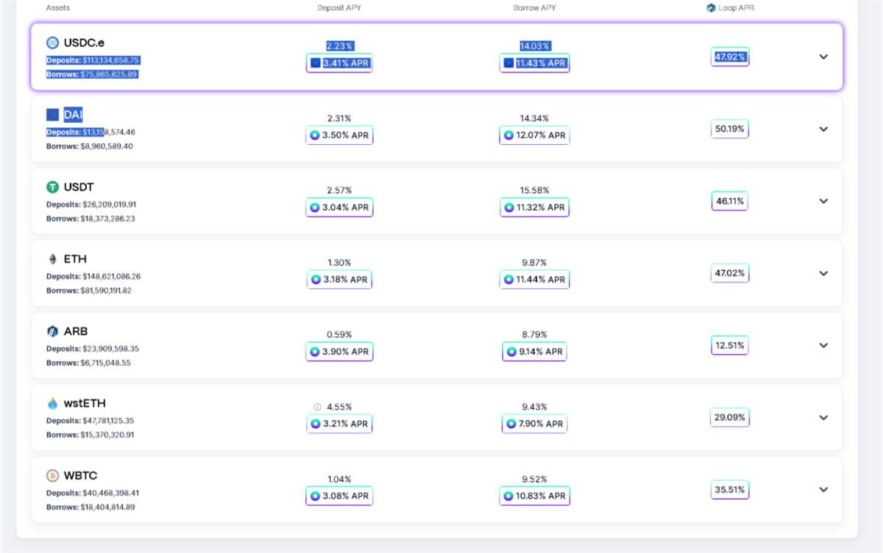Click the ARB 3.90% APR deposit badge
883x553 pixels.
pos(339,352)
